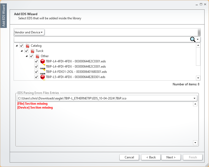The image size is (209, 167).
Task: Select the Turck tree label
Action: pos(40,51)
